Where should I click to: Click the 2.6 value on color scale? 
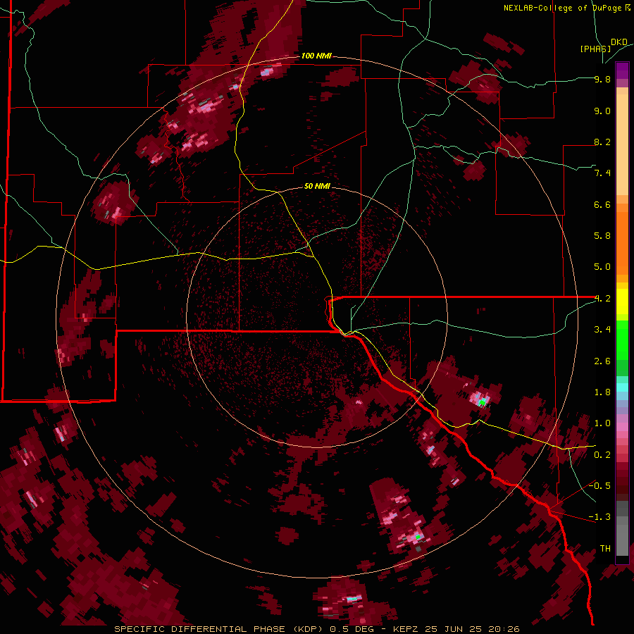[602, 361]
